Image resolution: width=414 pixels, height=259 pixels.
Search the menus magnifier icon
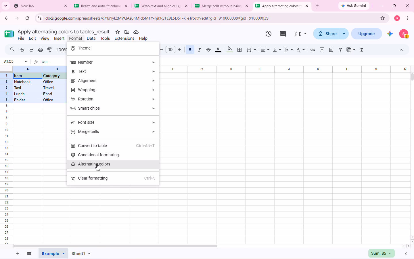[12, 50]
